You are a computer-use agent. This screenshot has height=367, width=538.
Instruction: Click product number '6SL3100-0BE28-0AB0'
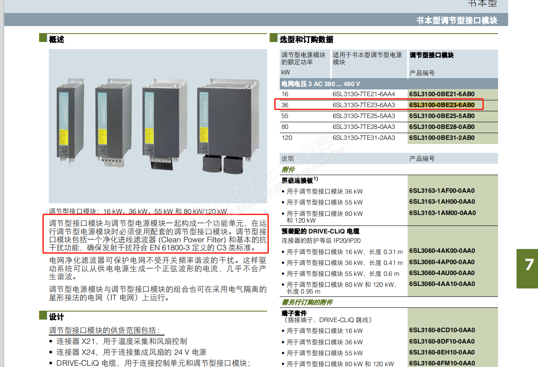[442, 127]
